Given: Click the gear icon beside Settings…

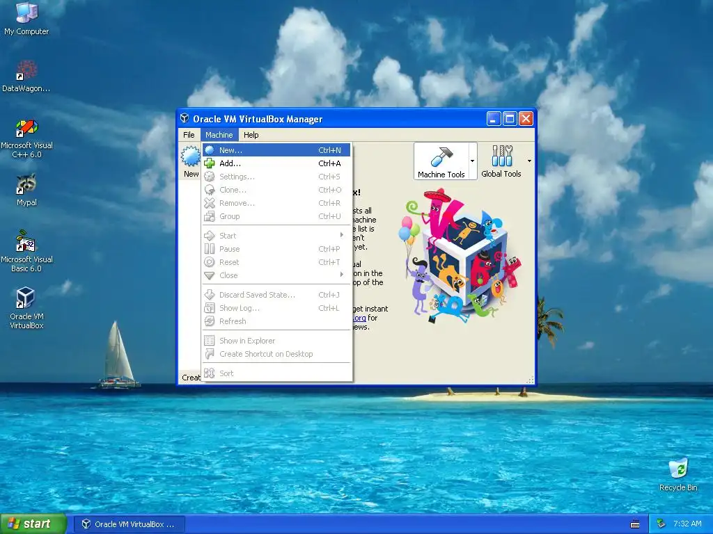Looking at the screenshot, I should 209,177.
